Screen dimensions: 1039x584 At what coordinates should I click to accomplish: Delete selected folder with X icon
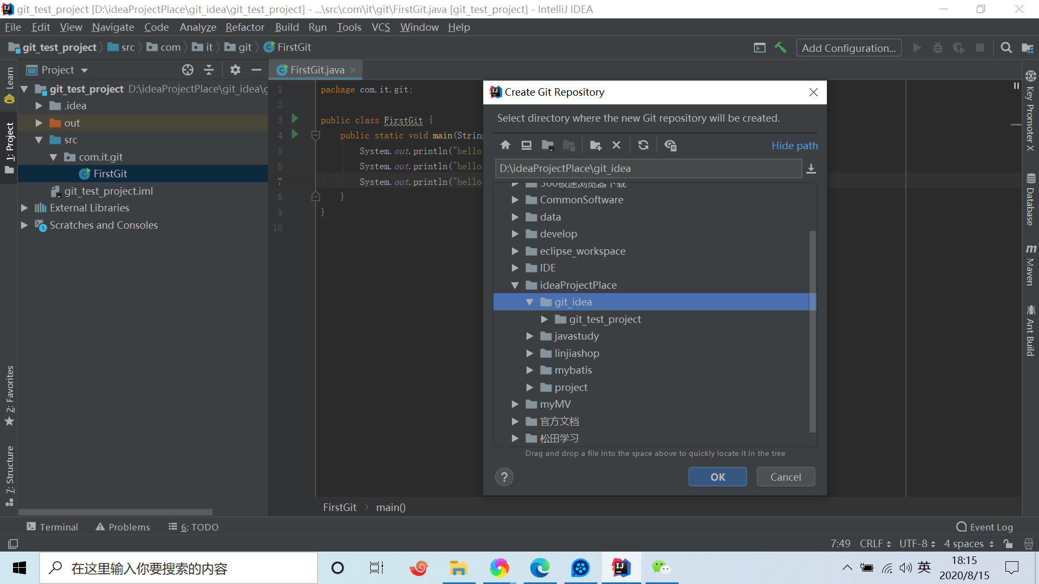coord(616,145)
